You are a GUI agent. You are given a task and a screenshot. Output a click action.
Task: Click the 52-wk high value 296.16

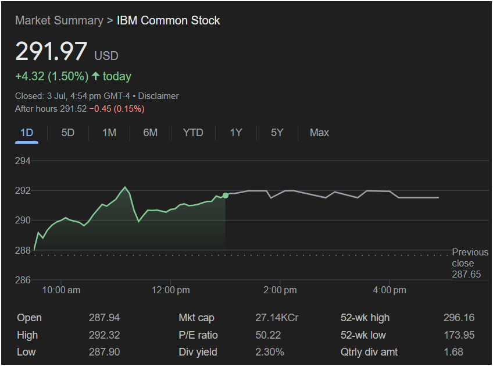(x=459, y=318)
